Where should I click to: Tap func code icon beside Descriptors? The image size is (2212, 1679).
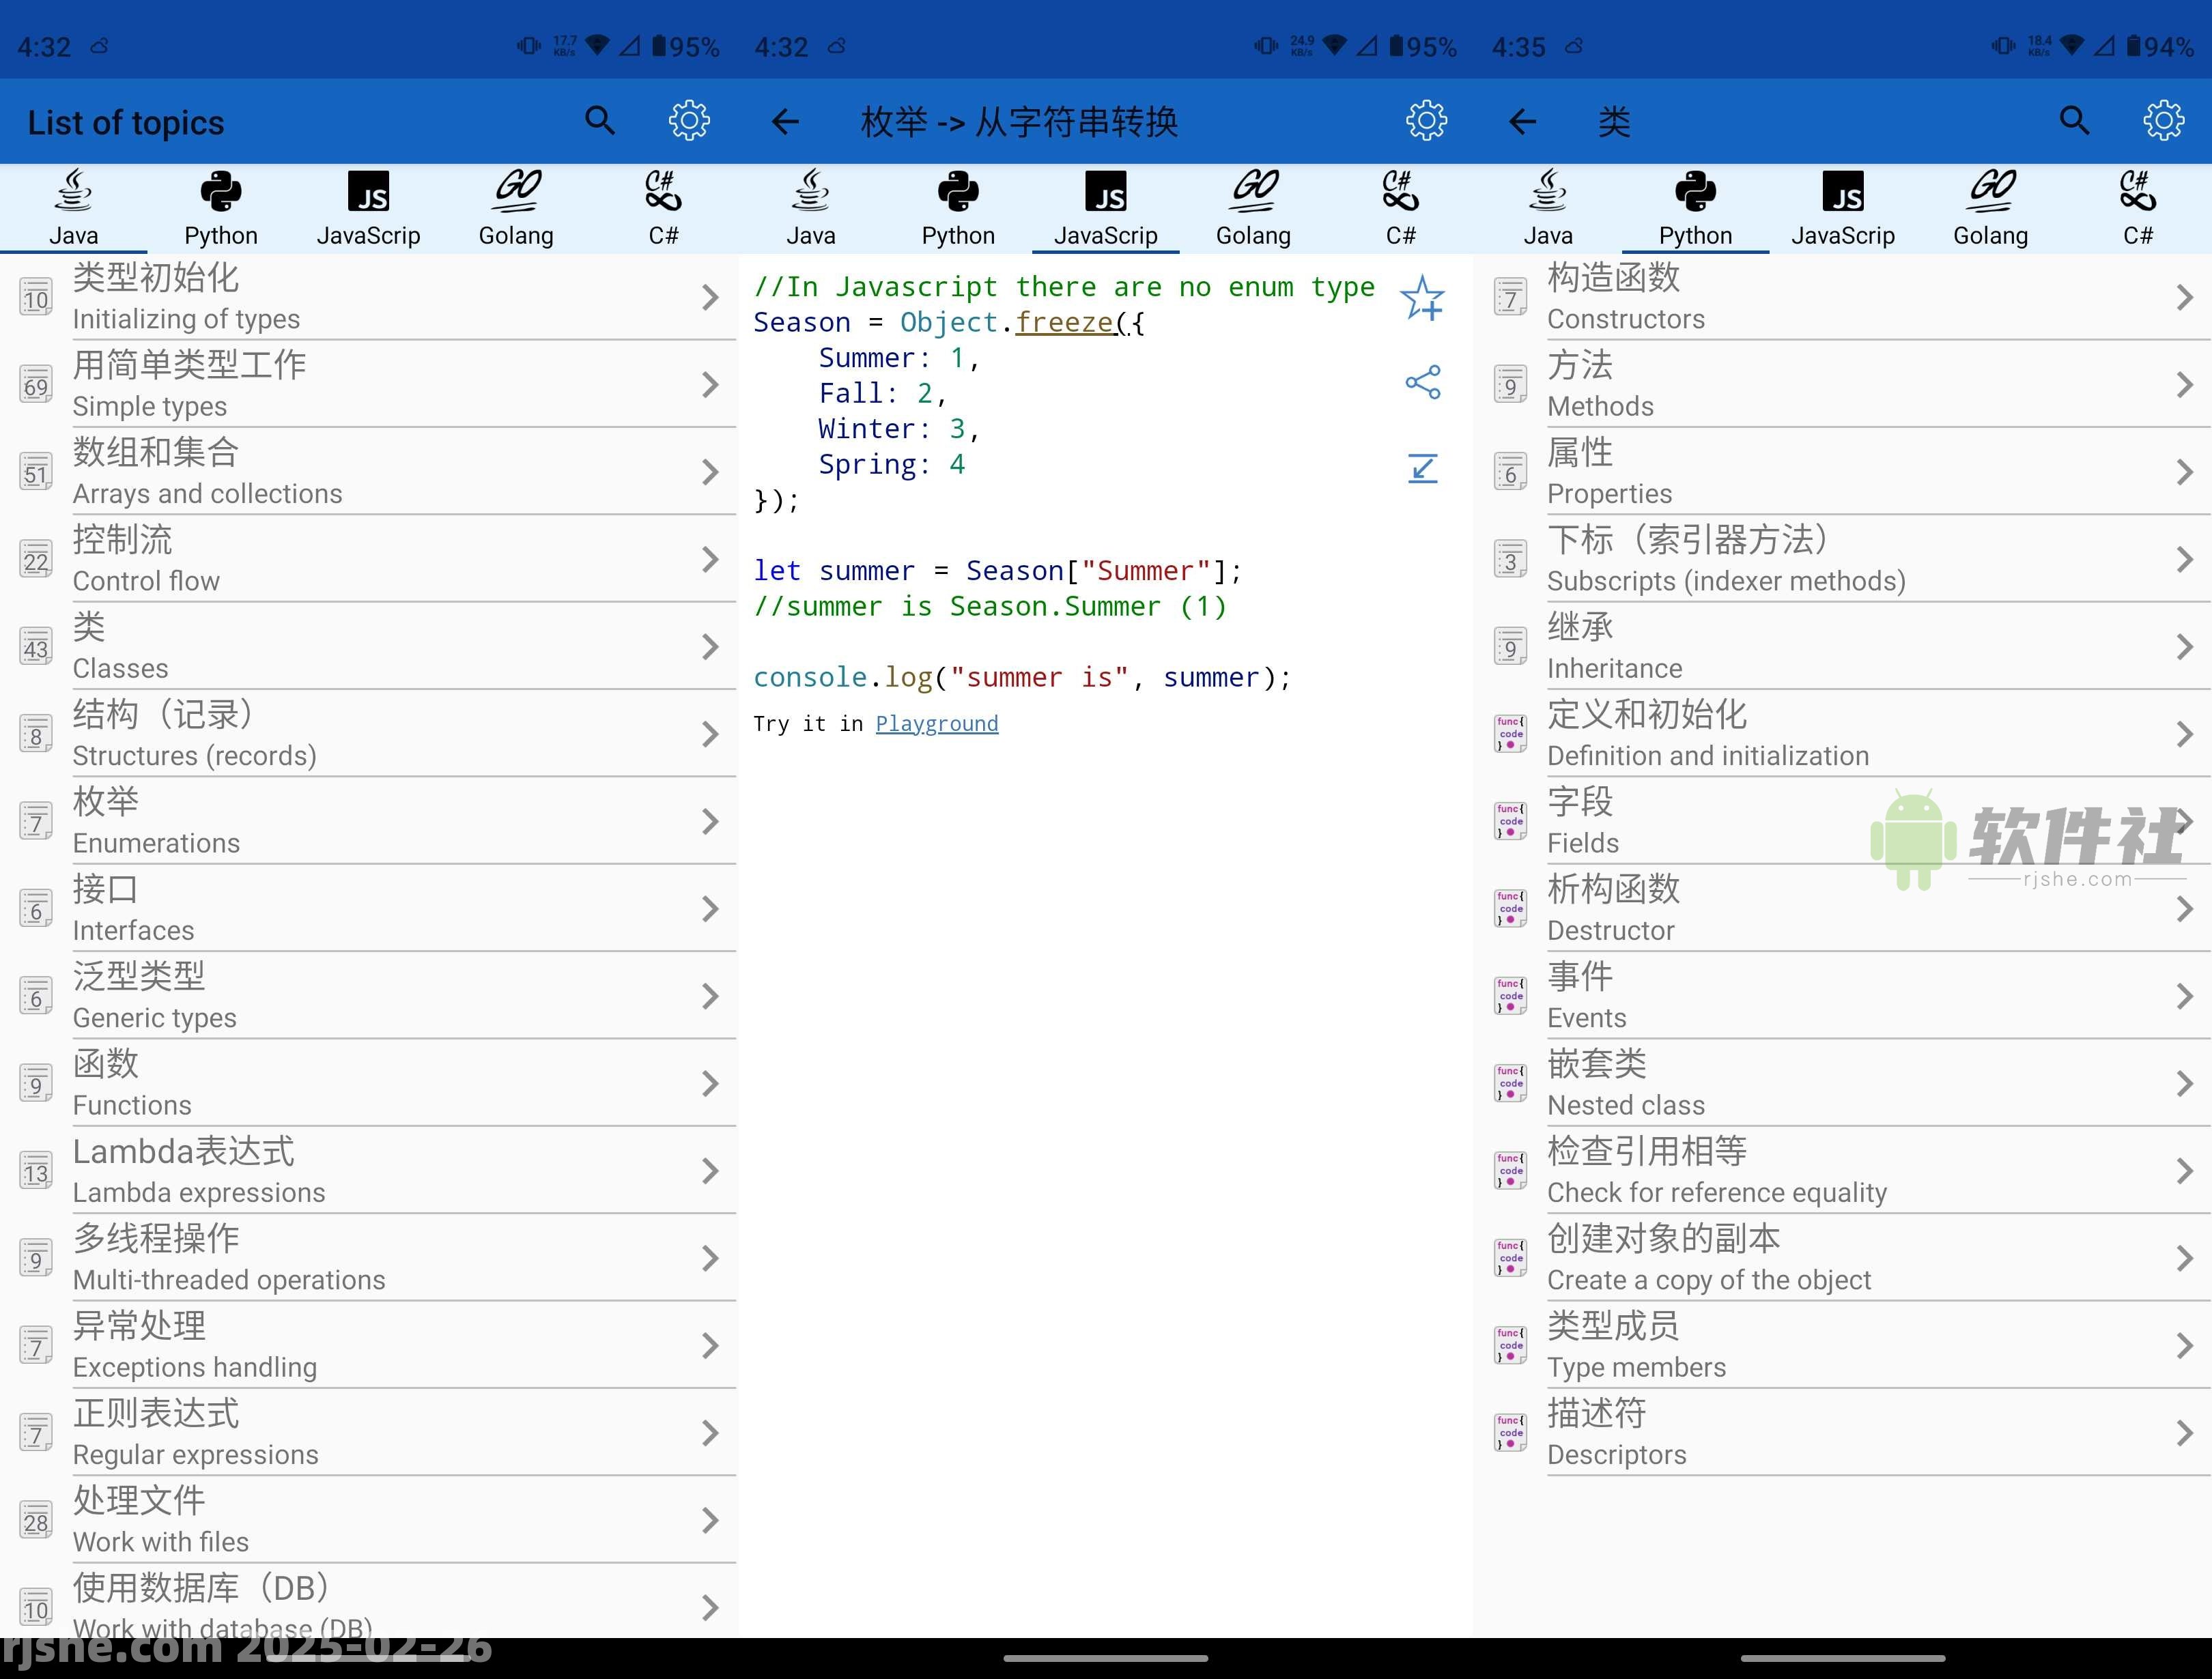click(1510, 1433)
